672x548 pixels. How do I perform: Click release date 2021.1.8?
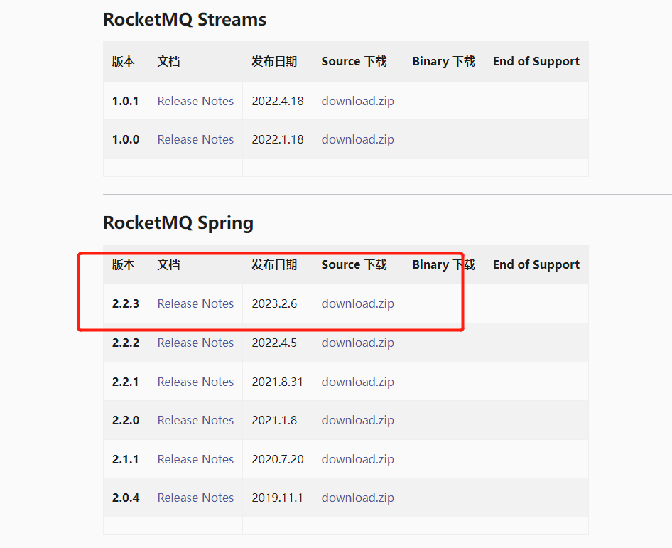coord(274,420)
